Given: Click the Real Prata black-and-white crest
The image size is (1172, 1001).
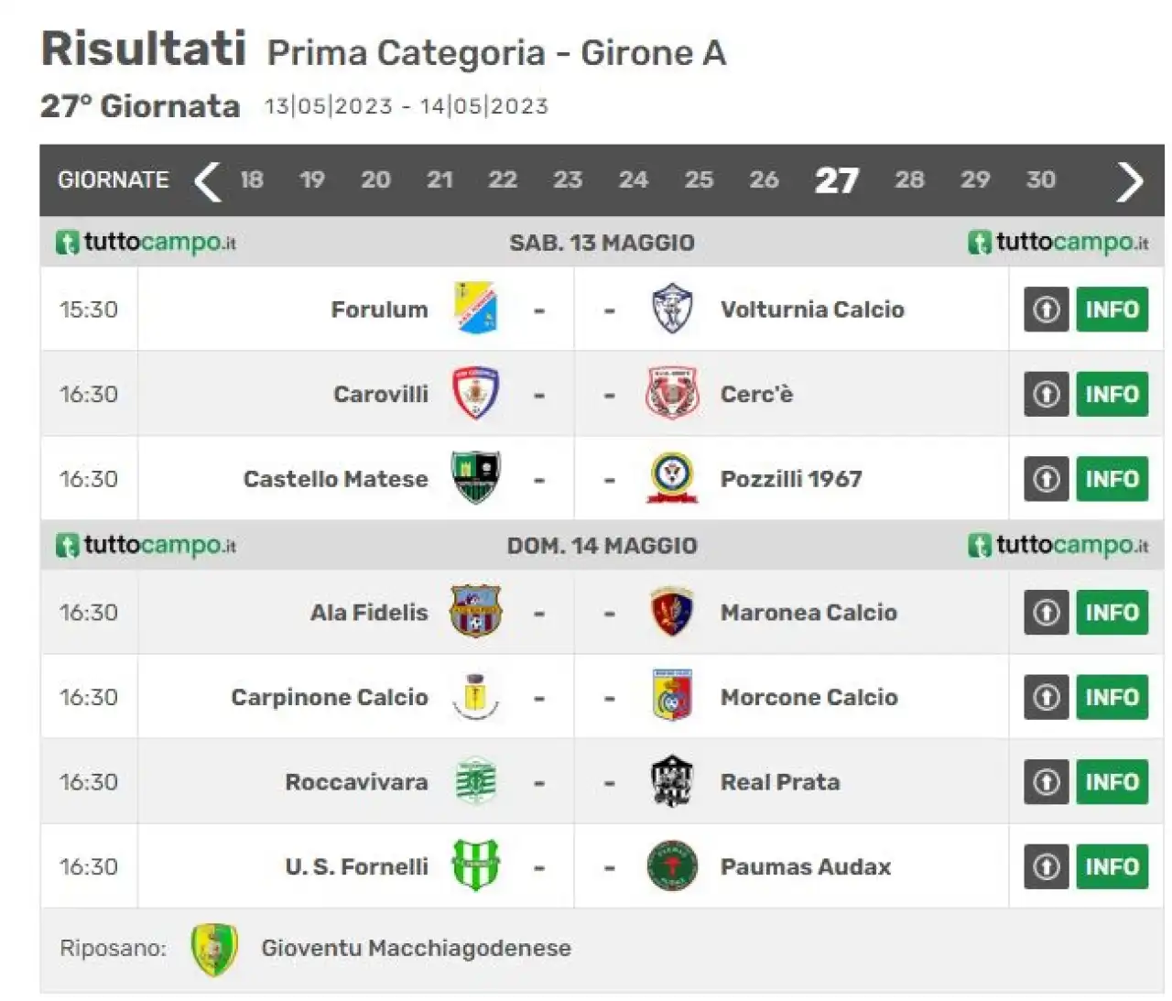Looking at the screenshot, I should (x=672, y=781).
